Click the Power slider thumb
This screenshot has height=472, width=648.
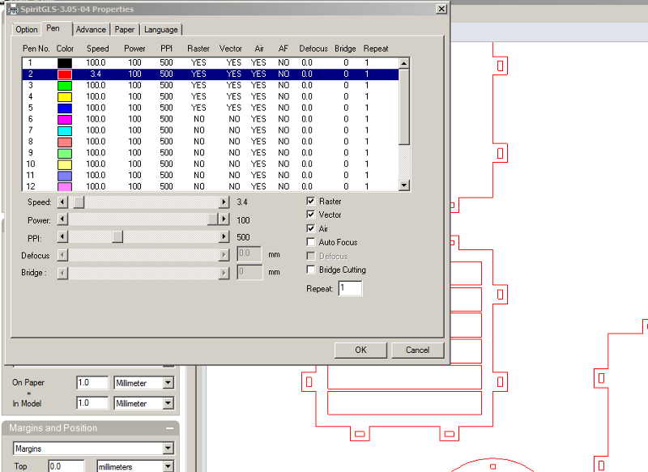click(x=212, y=219)
